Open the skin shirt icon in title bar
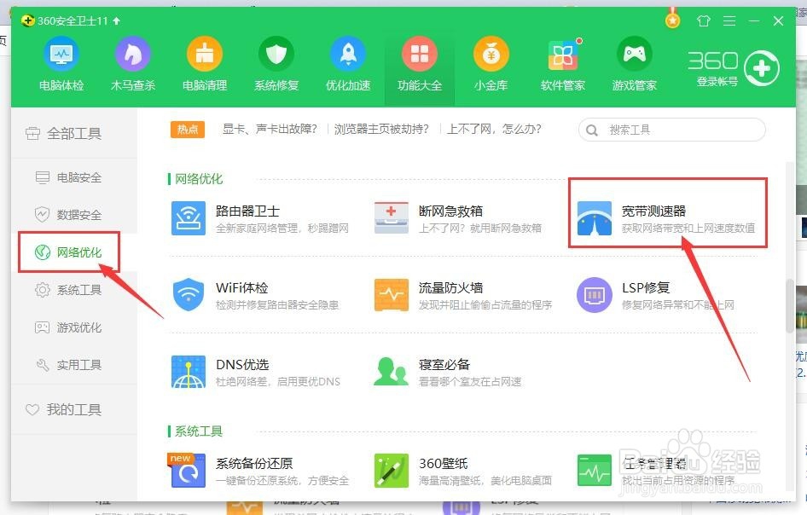 coord(704,20)
